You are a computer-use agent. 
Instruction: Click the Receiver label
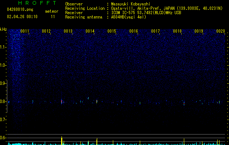point(74,13)
